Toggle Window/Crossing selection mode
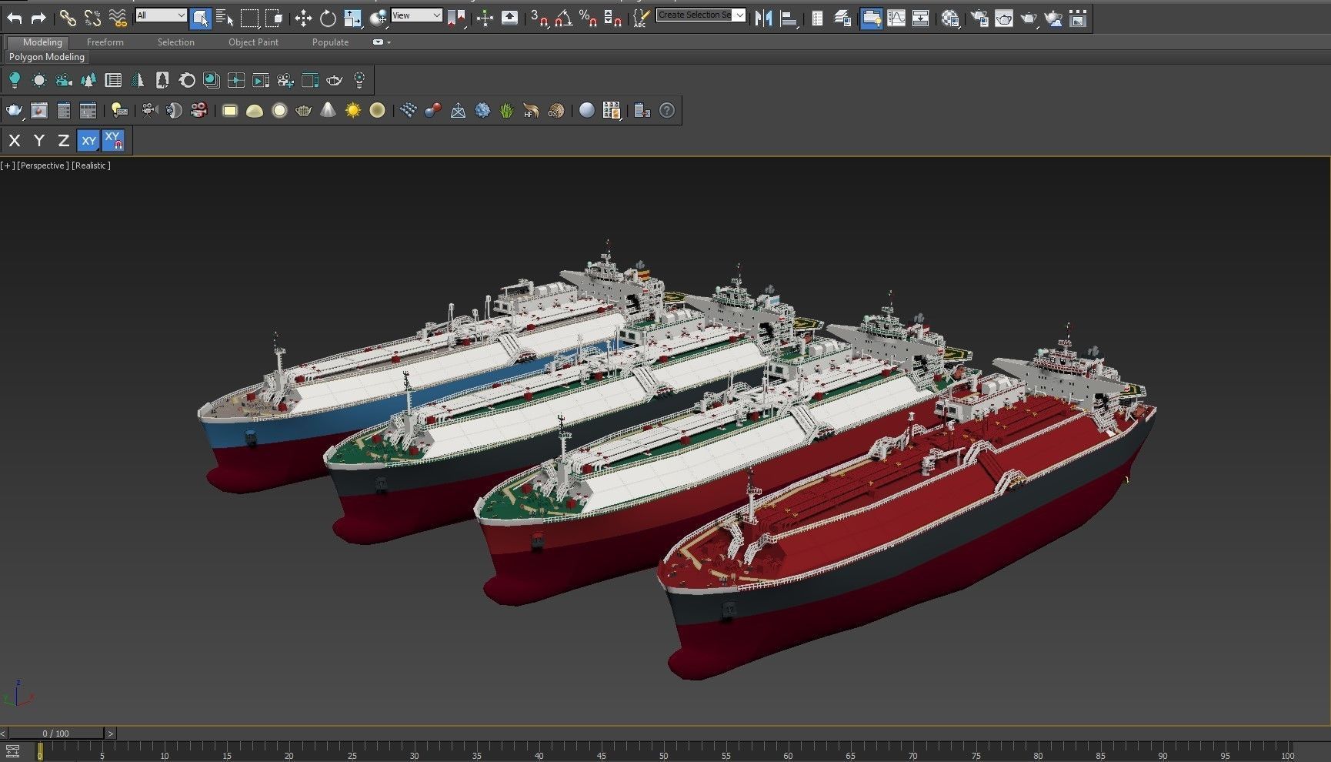Viewport: 1331px width, 762px height. tap(274, 18)
